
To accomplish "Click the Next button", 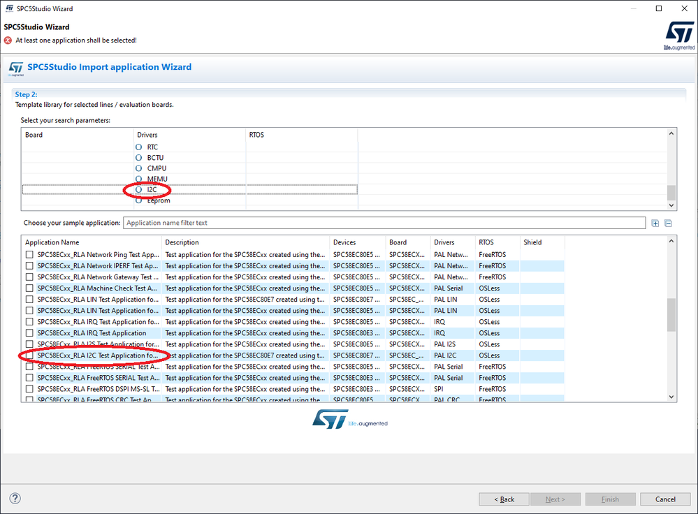I will pyautogui.click(x=555, y=499).
